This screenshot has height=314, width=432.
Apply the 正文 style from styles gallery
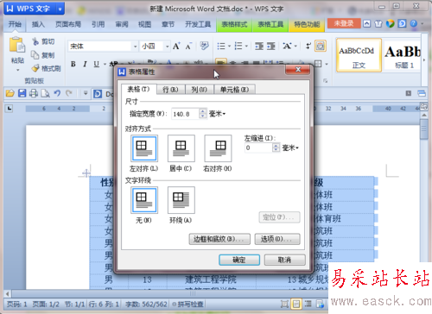[x=359, y=55]
